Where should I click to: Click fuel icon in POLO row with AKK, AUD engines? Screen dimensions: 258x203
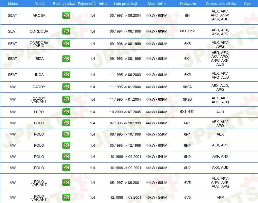(66, 167)
